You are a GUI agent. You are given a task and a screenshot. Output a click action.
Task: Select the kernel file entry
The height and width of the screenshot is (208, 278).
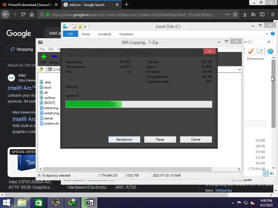46,118
